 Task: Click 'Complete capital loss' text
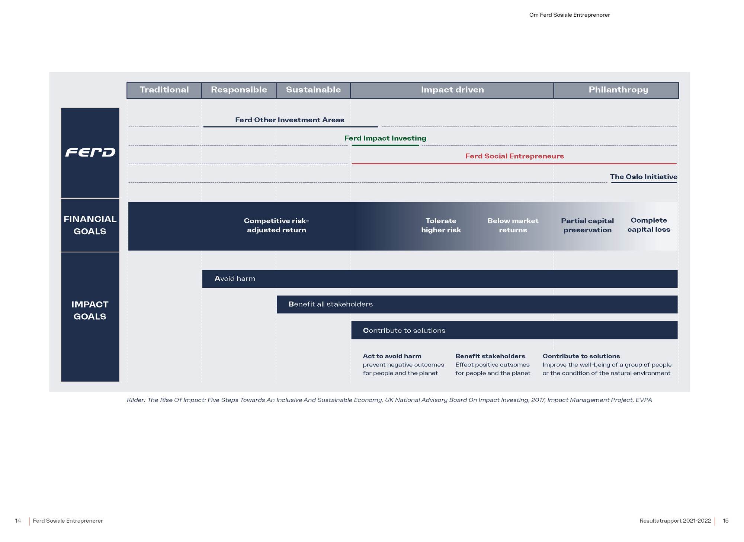pos(649,225)
